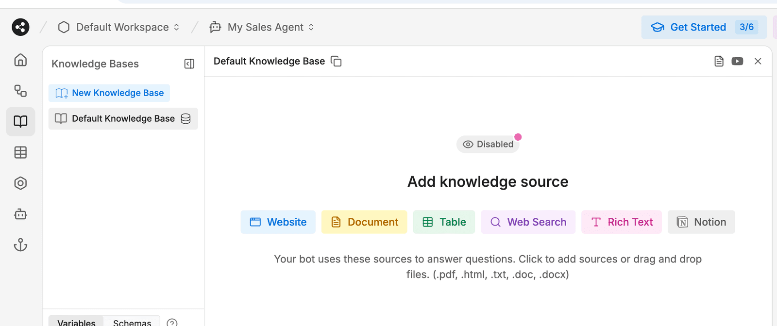Screen dimensions: 777x326
Task: Add a Website knowledge source
Action: [x=278, y=222]
